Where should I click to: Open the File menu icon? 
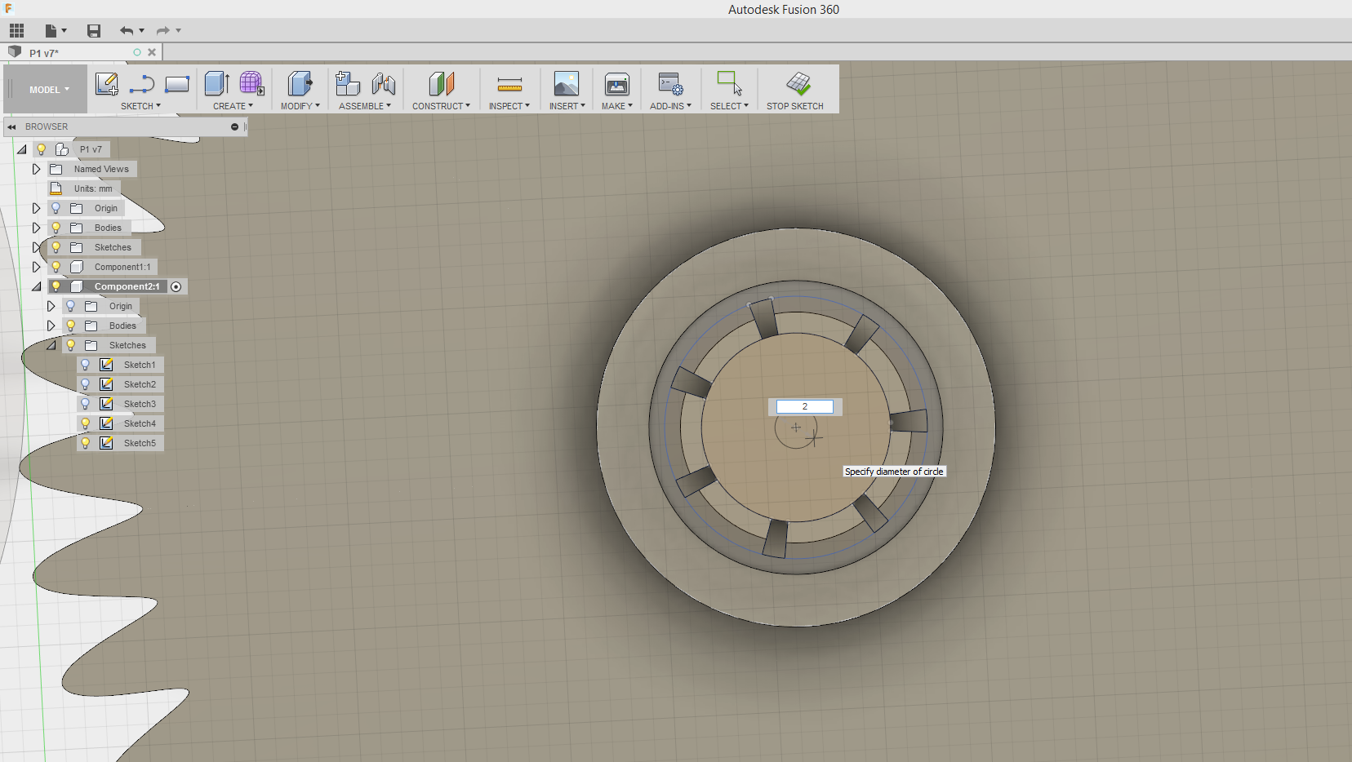coord(55,31)
